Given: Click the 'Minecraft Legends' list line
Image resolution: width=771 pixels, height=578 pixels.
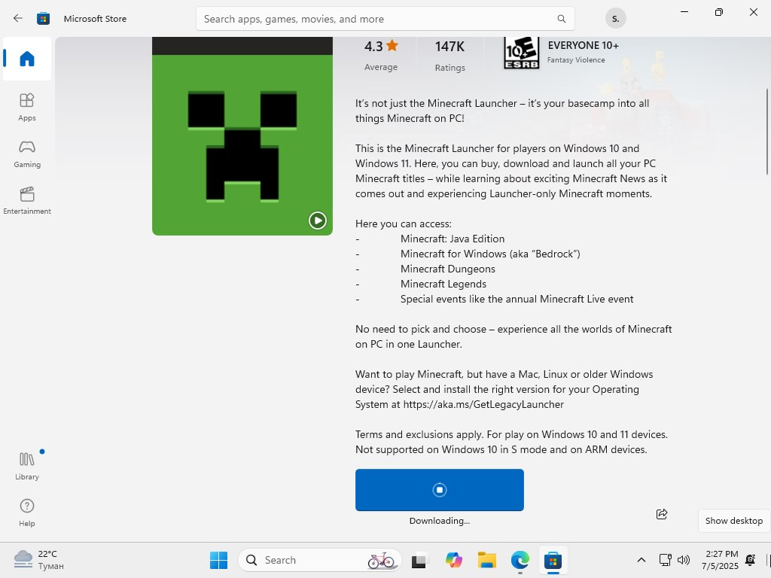Looking at the screenshot, I should [443, 284].
